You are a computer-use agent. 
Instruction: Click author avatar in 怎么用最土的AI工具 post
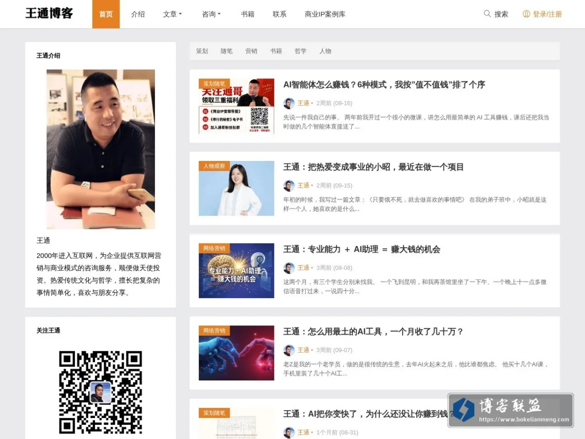289,350
